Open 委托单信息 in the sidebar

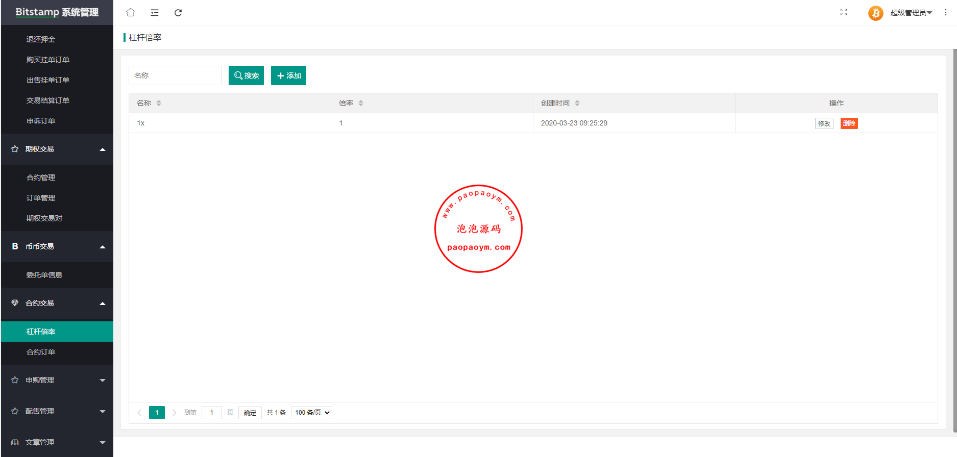click(44, 275)
